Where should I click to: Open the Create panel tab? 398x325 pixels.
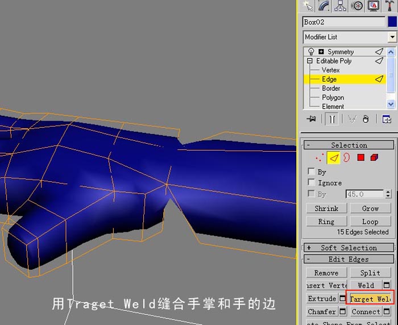point(308,6)
